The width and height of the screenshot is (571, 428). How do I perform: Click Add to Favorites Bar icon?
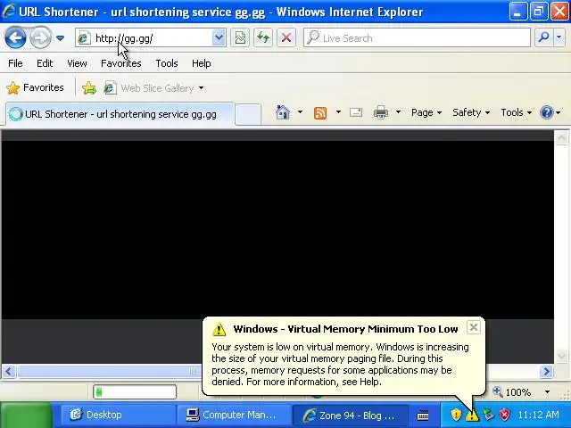(89, 88)
